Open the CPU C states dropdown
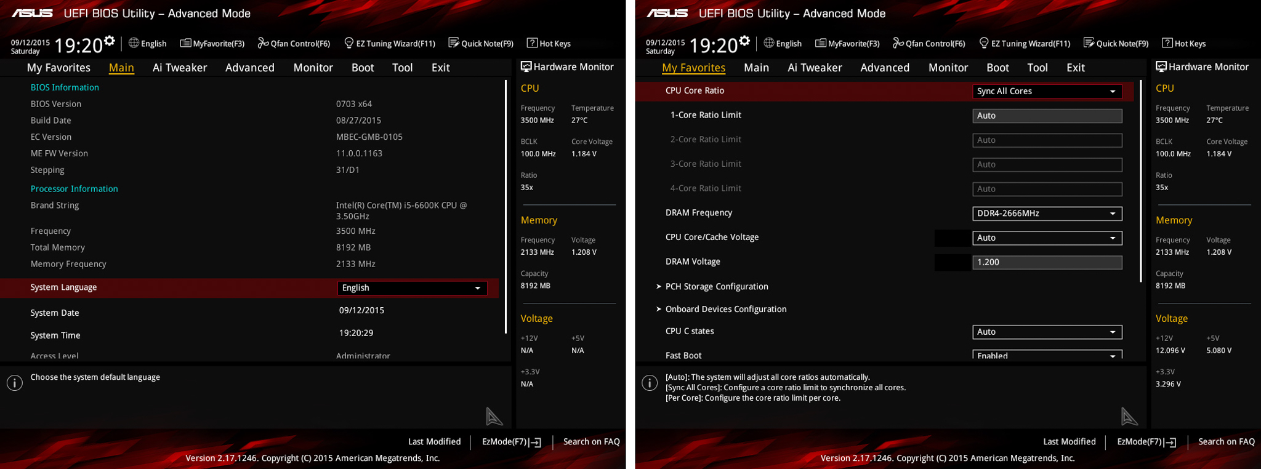The height and width of the screenshot is (469, 1261). pos(1047,332)
